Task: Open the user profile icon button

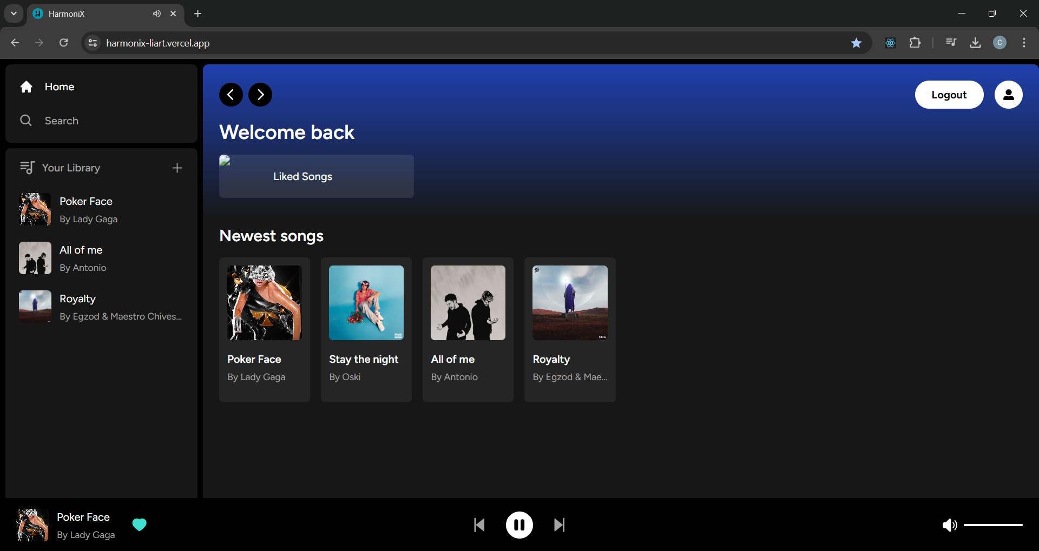Action: (x=1008, y=95)
